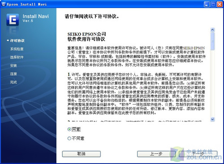Select the 连接 step in sidebar
The height and width of the screenshot is (164, 224).
[13, 74]
